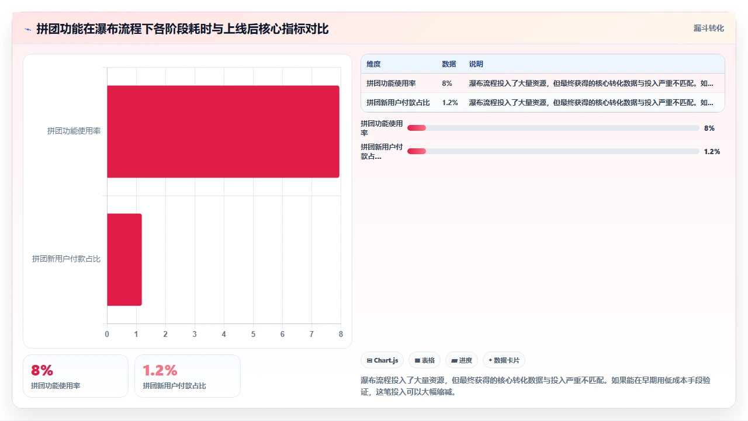The image size is (748, 421).
Task: Click the 拼团新用户付款占比 chart bar
Action: (x=124, y=259)
